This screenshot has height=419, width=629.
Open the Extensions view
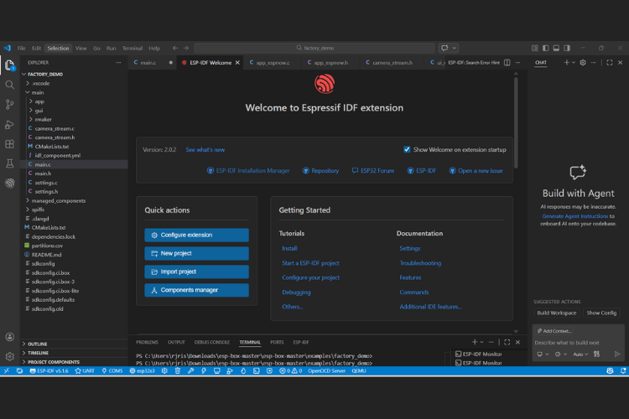[x=9, y=144]
